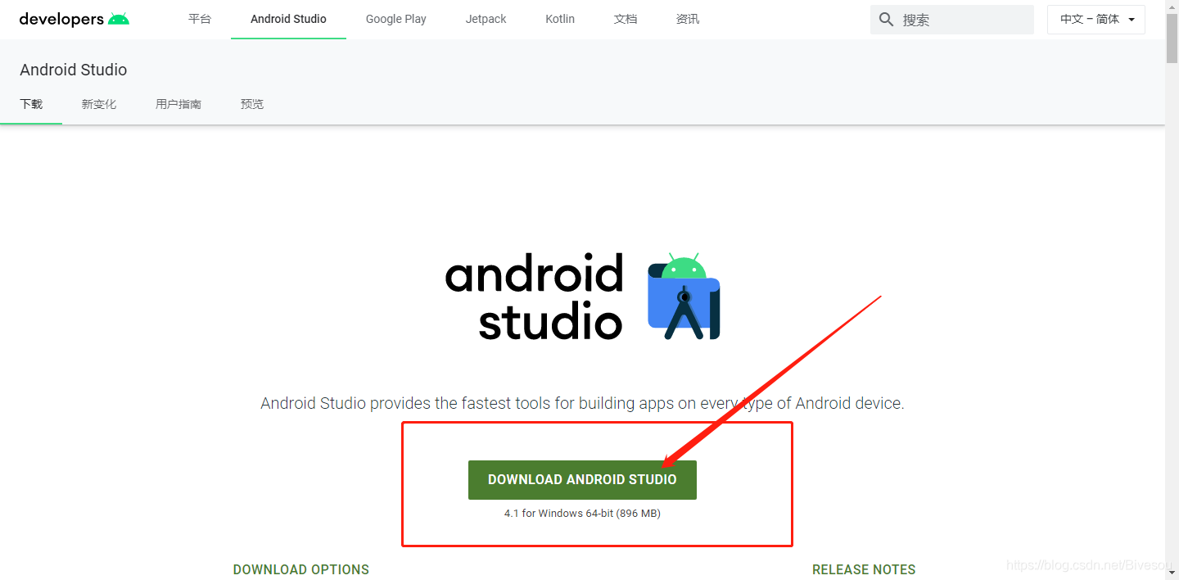Open the Download Options link
Viewport: 1179px width, 580px height.
point(301,569)
